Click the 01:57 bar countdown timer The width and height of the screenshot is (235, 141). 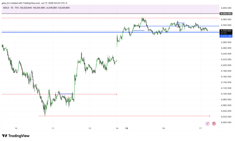pyautogui.click(x=224, y=33)
